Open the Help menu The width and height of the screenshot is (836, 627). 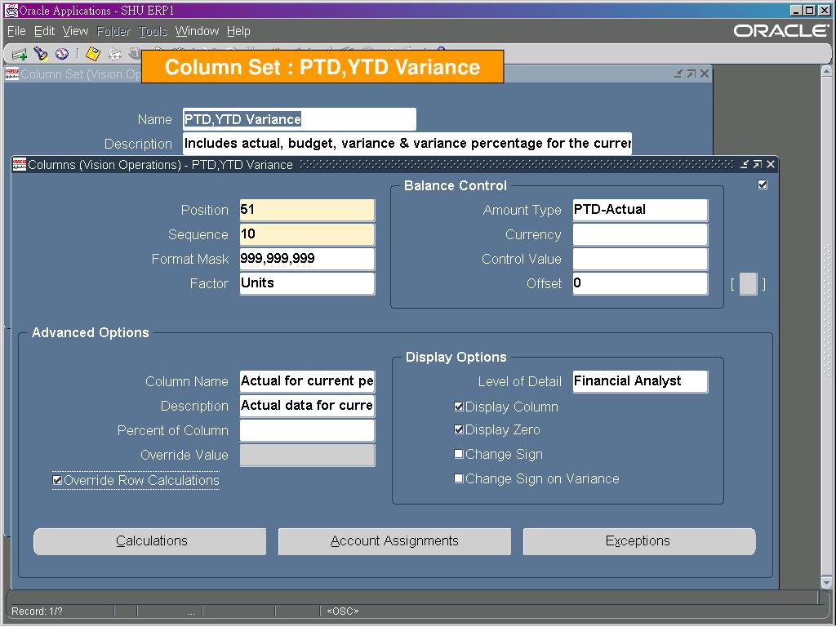pos(238,32)
